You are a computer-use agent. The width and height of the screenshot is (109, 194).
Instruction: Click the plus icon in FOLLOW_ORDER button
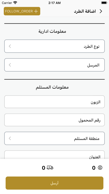coord(36,11)
